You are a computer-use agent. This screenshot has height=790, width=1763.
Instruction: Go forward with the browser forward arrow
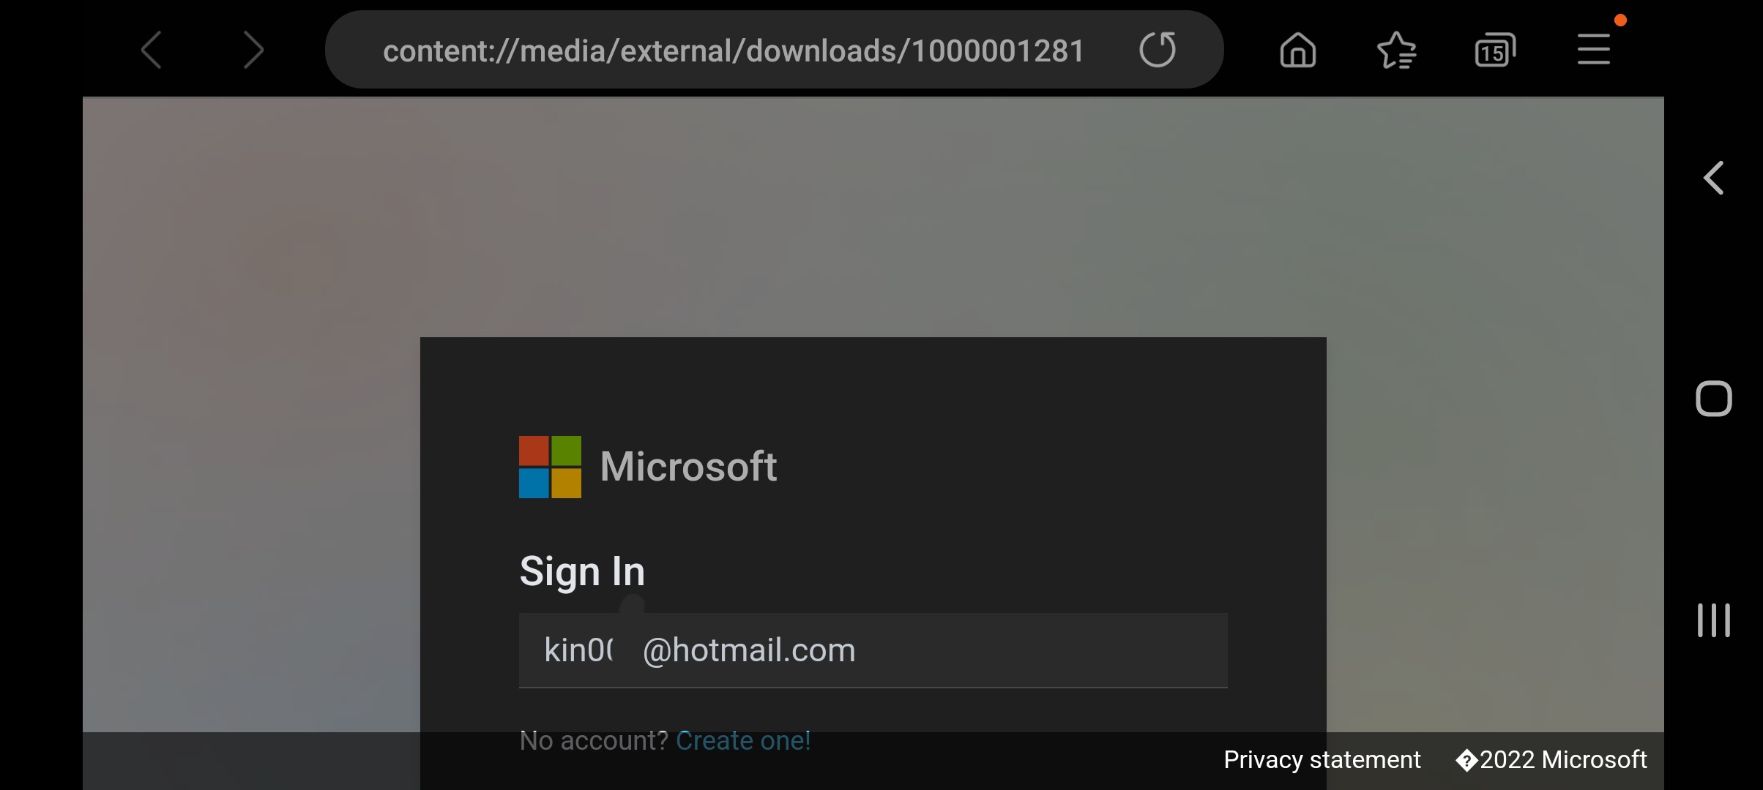point(253,50)
